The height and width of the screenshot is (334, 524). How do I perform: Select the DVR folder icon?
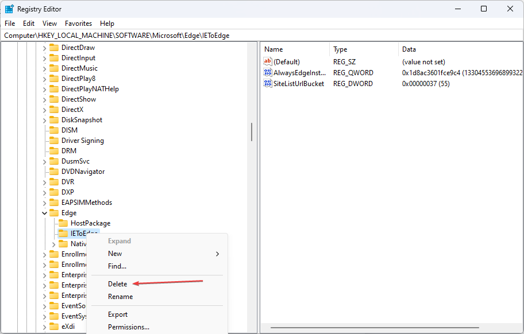click(54, 182)
